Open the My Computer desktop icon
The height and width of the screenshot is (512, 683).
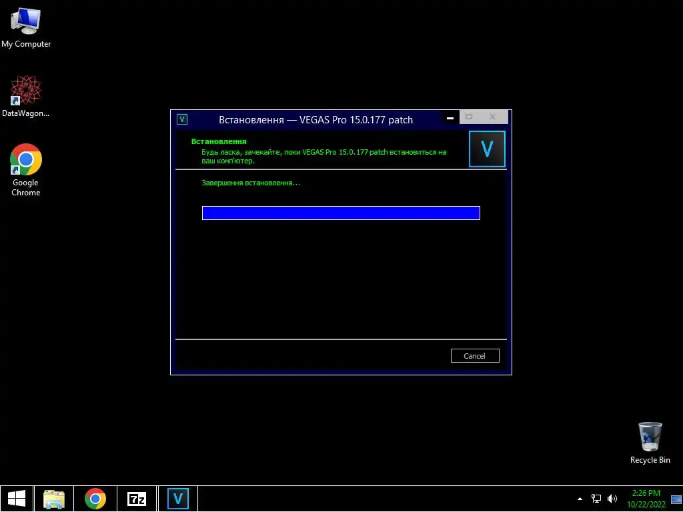click(x=26, y=28)
